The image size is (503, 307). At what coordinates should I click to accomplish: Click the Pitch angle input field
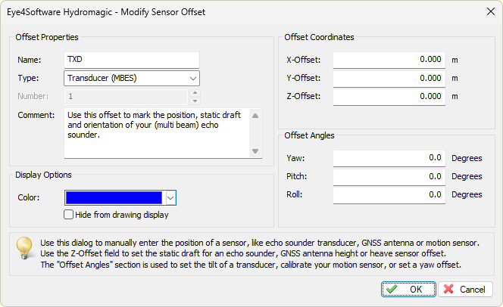pos(389,177)
